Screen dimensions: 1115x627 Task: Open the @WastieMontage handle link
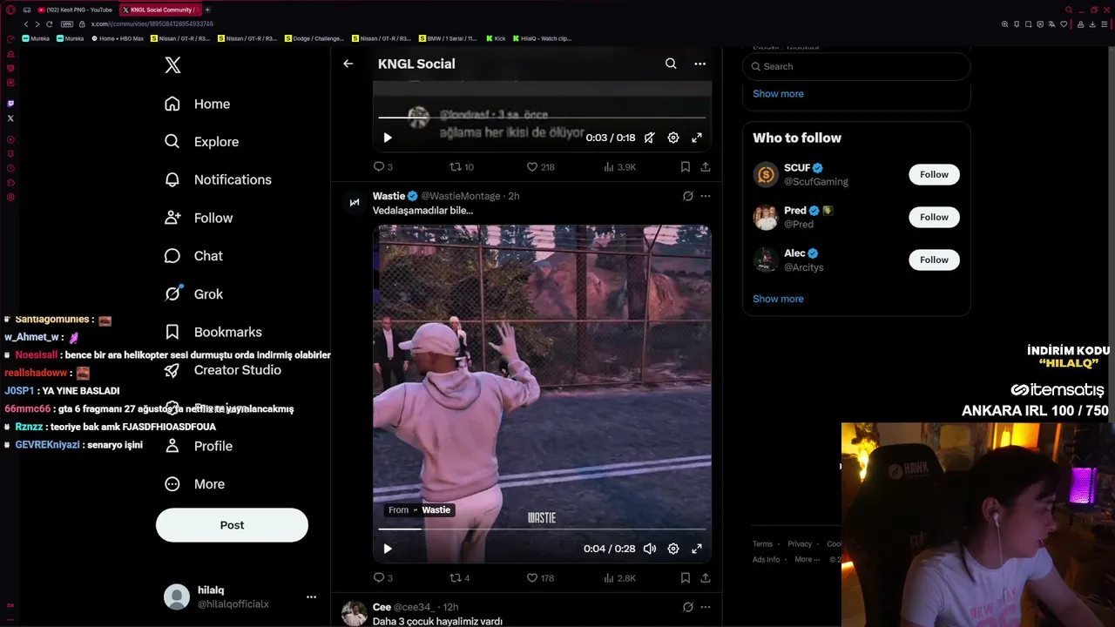461,196
